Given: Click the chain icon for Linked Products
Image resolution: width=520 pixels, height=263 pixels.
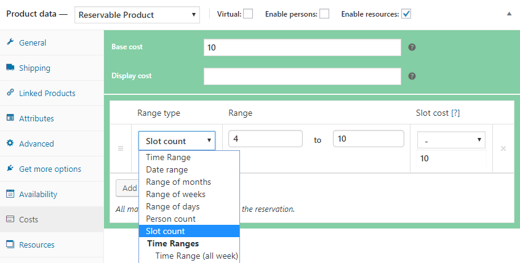Looking at the screenshot, I should [10, 93].
